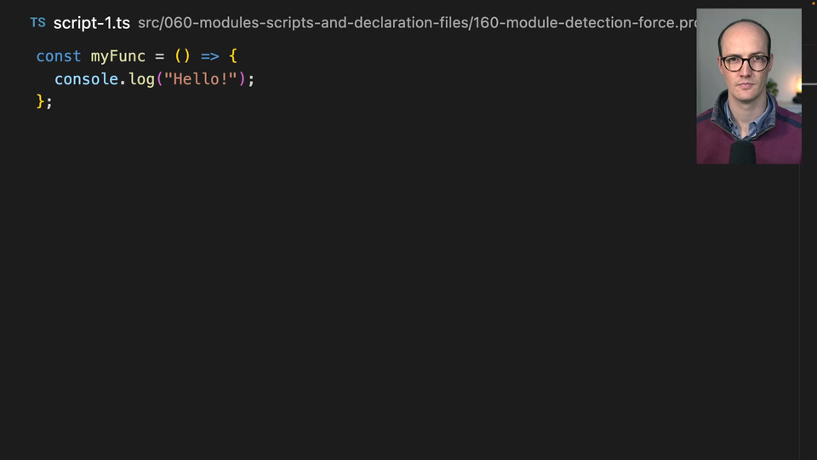Click the opening curly brace on line one
The width and height of the screenshot is (817, 460).
[x=232, y=56]
